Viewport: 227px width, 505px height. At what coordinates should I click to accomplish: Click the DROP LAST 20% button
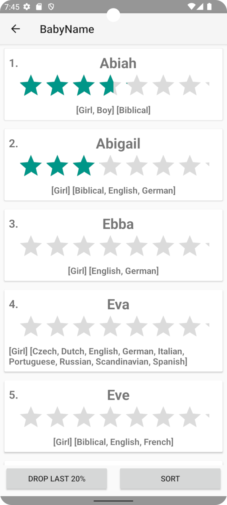[x=57, y=479]
